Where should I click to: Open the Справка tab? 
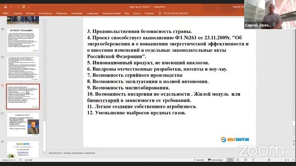tap(149, 13)
